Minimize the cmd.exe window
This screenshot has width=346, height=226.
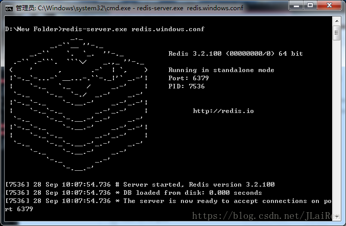(296, 5)
